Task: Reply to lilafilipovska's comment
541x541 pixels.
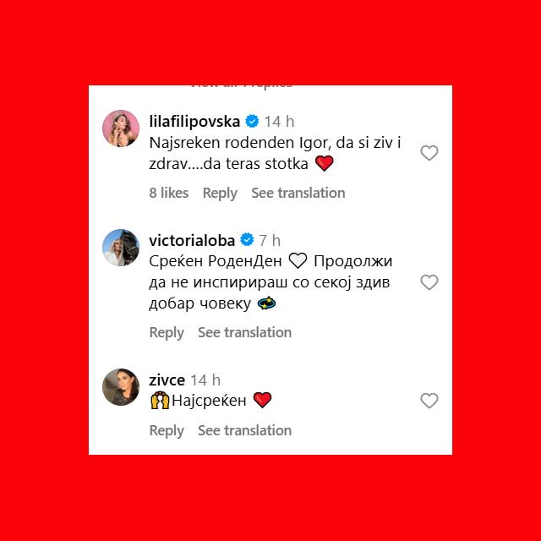Action: pos(220,193)
